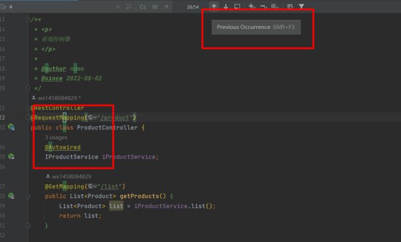Click the new line search icon
The image size is (401, 242).
[128, 7]
